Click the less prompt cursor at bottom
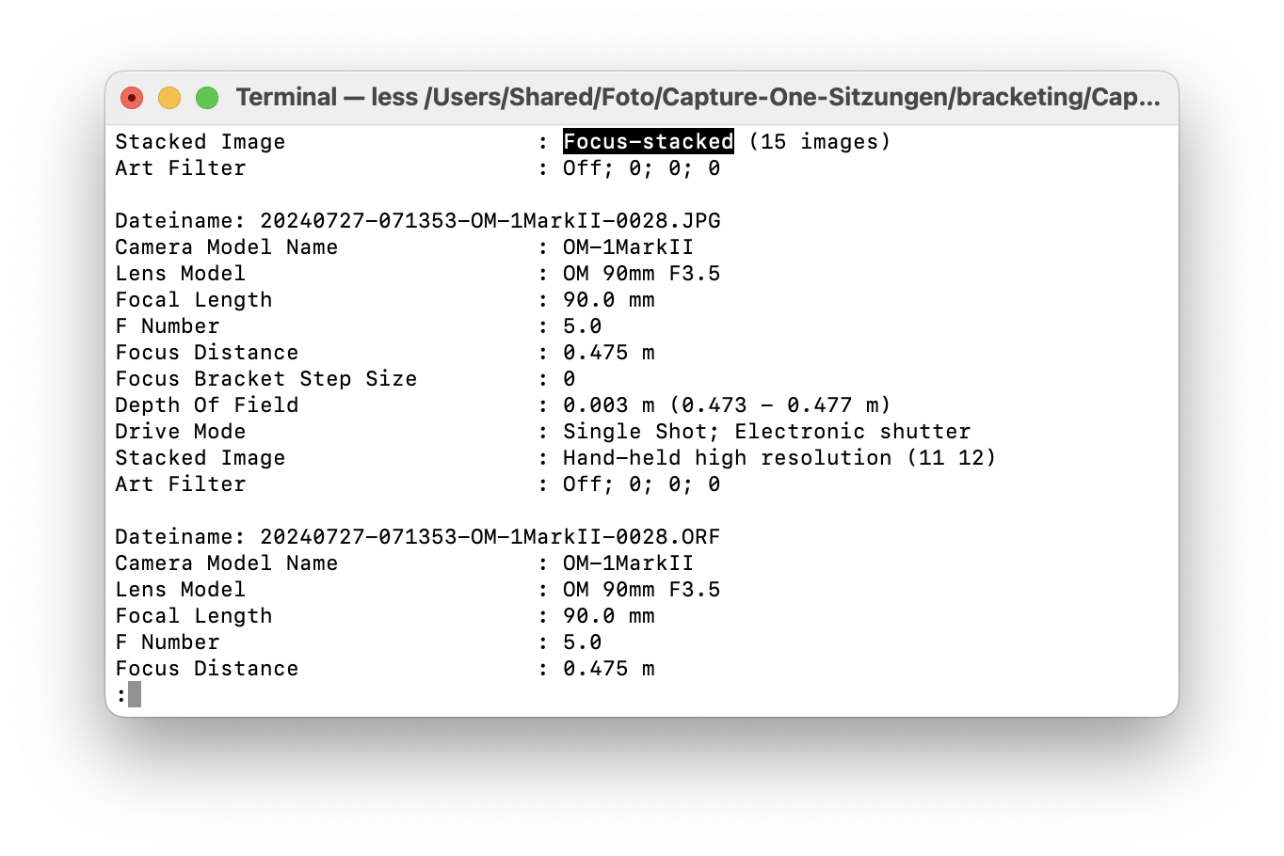 click(x=135, y=695)
